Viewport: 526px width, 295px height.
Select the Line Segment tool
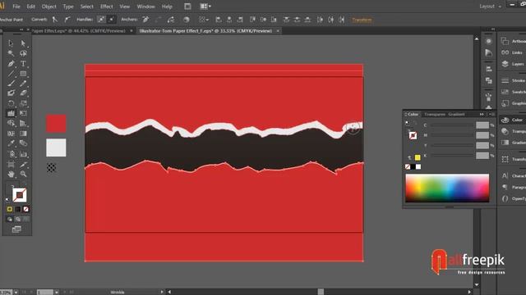(11, 74)
